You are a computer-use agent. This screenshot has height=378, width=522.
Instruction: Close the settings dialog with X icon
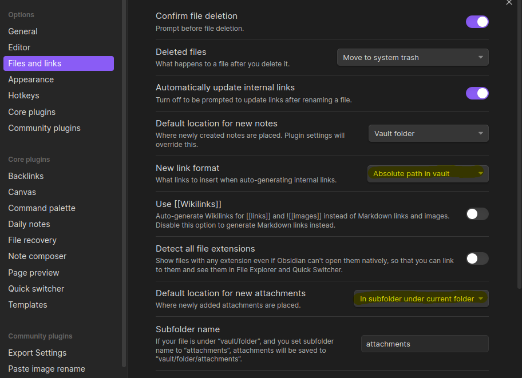point(509,3)
